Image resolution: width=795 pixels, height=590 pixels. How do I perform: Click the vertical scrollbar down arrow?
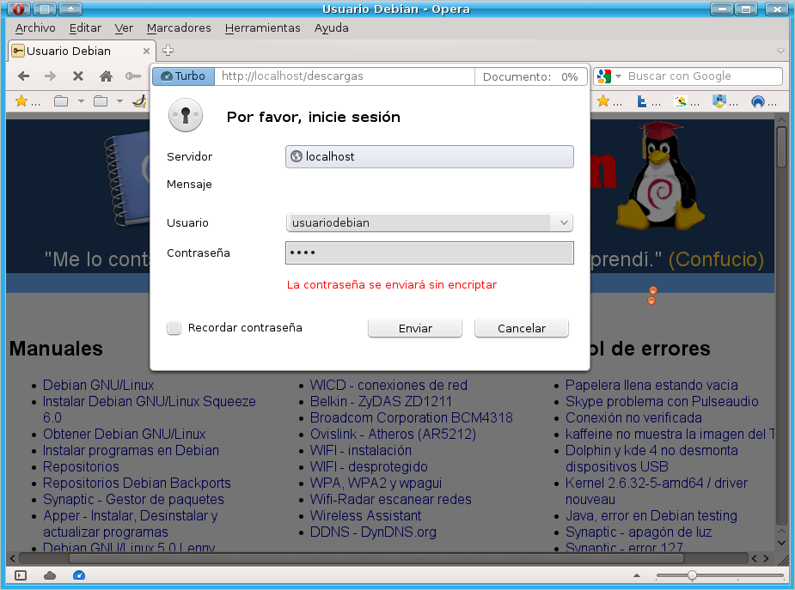tap(781, 543)
